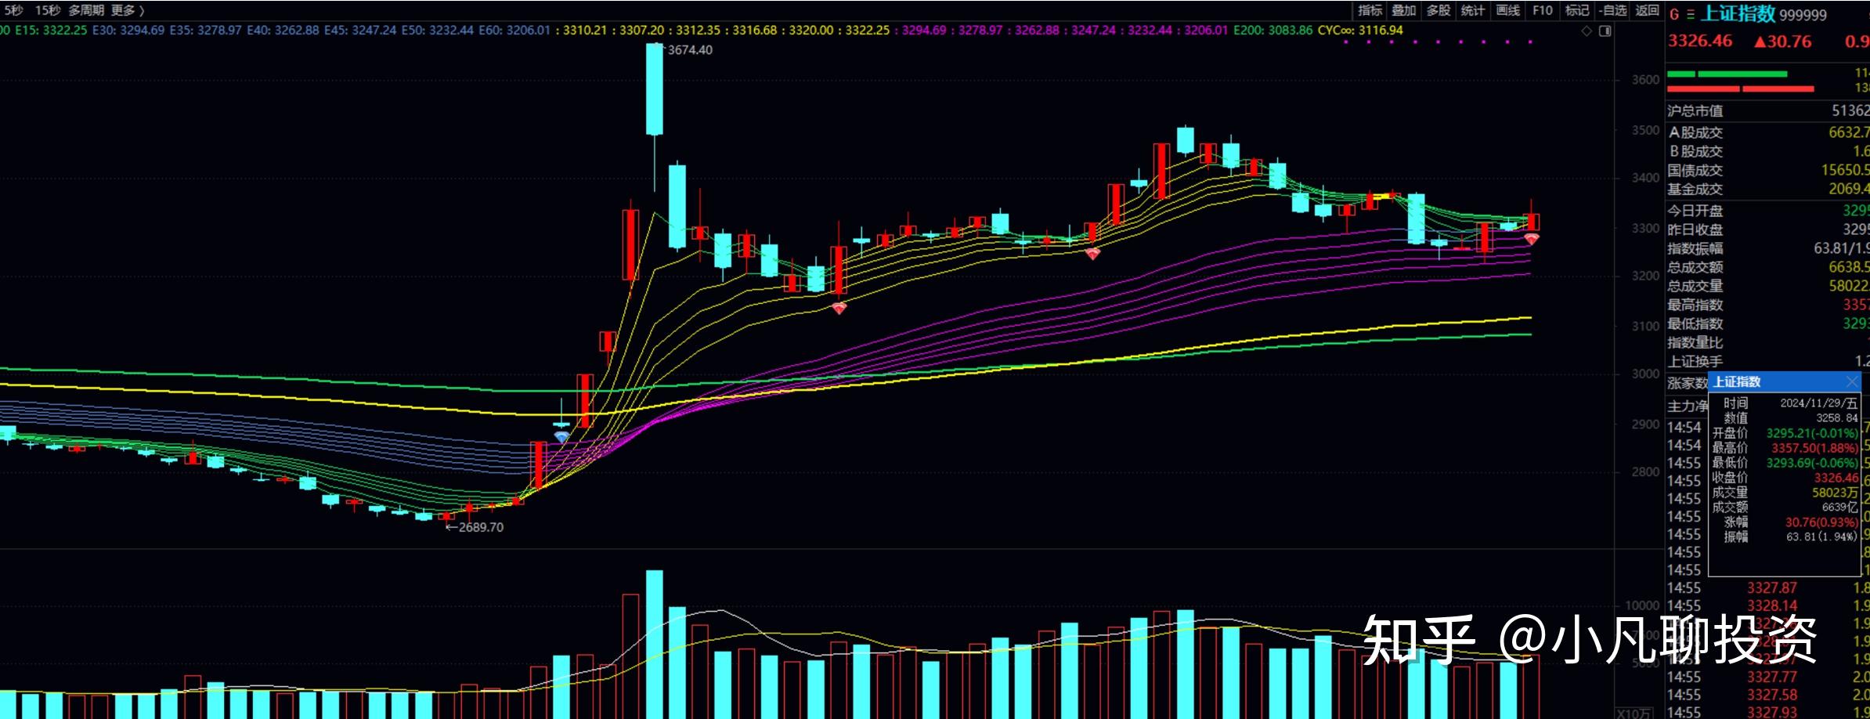Expand the 更多 period options
The height and width of the screenshot is (719, 1870).
tap(128, 10)
